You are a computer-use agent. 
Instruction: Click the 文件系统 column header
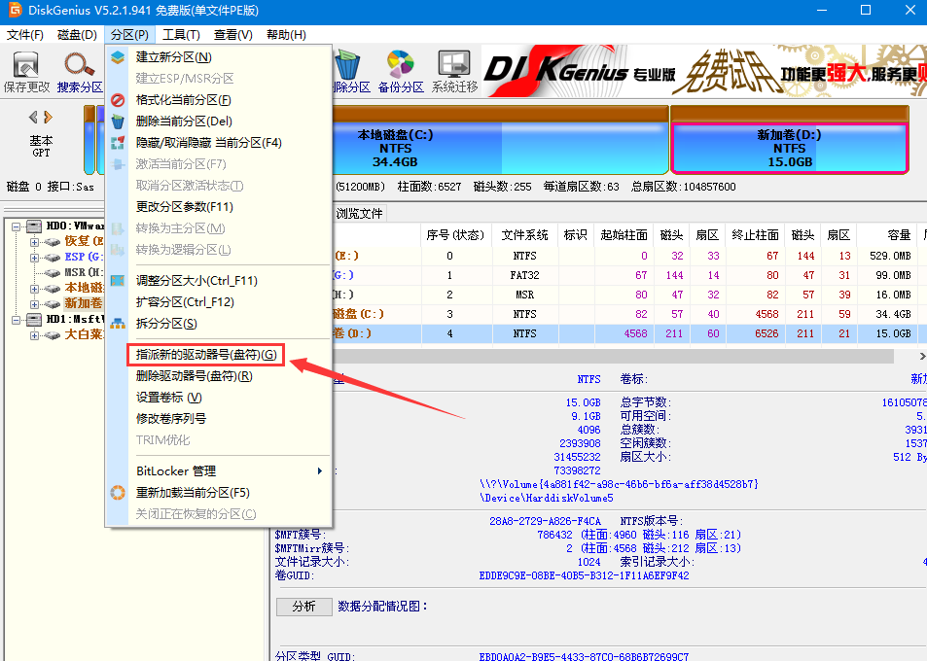pyautogui.click(x=525, y=235)
